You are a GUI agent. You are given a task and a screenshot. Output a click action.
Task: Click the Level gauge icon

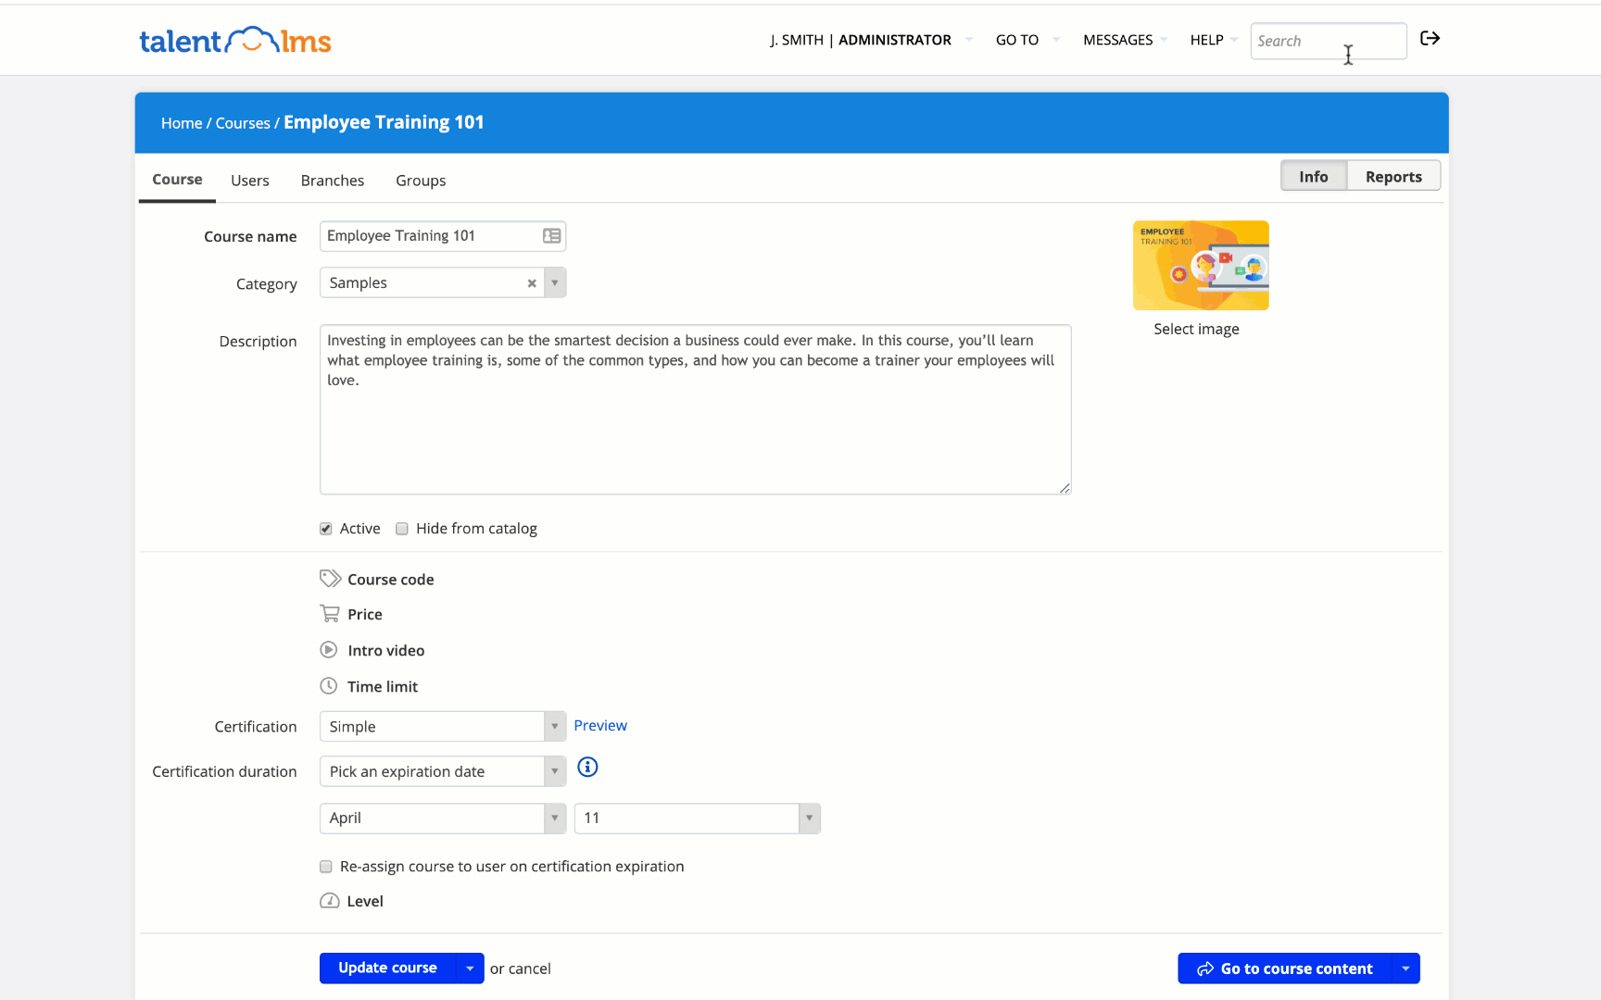[x=329, y=901]
